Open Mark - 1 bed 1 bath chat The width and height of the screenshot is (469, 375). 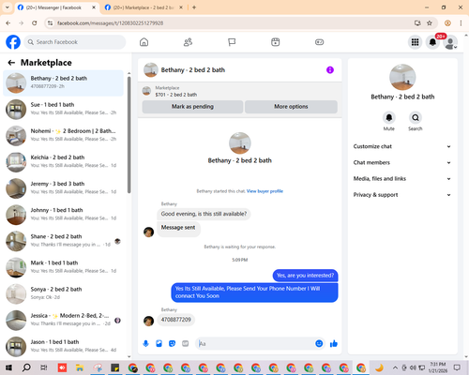pos(63,267)
